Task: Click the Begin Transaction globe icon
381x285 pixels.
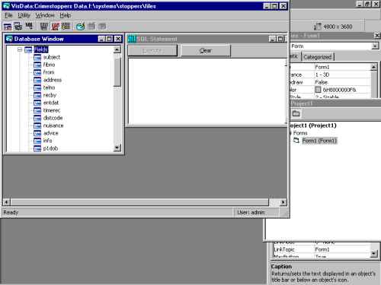Action: coord(81,27)
